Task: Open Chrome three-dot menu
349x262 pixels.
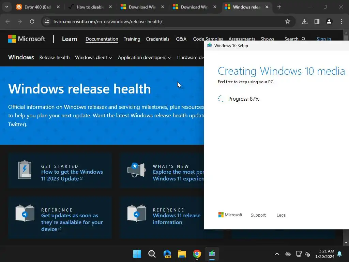Action: [x=342, y=21]
